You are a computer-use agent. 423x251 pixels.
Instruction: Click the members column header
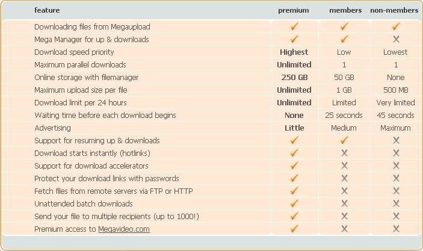[x=345, y=10]
